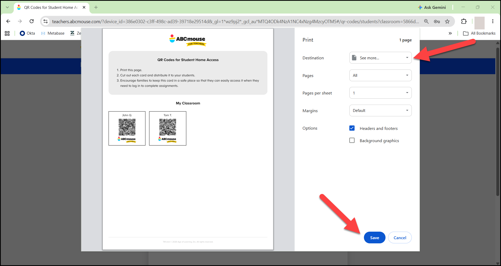The image size is (501, 266).
Task: Uncheck the Headers and footers checkbox
Action: (352, 128)
